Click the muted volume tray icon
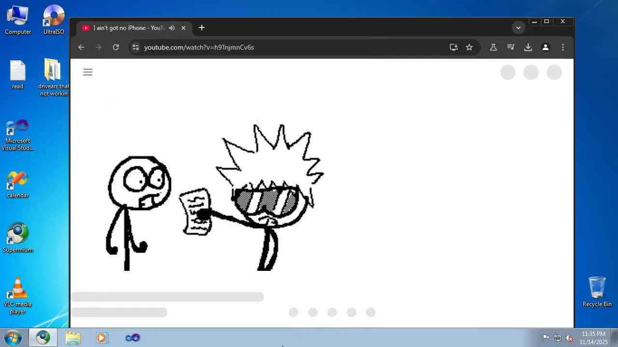618x347 pixels. [570, 338]
